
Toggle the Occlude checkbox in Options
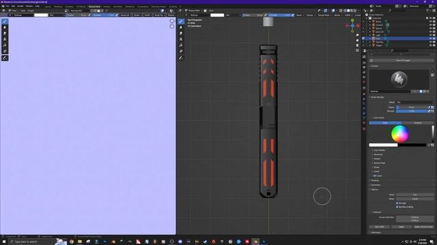[397, 203]
